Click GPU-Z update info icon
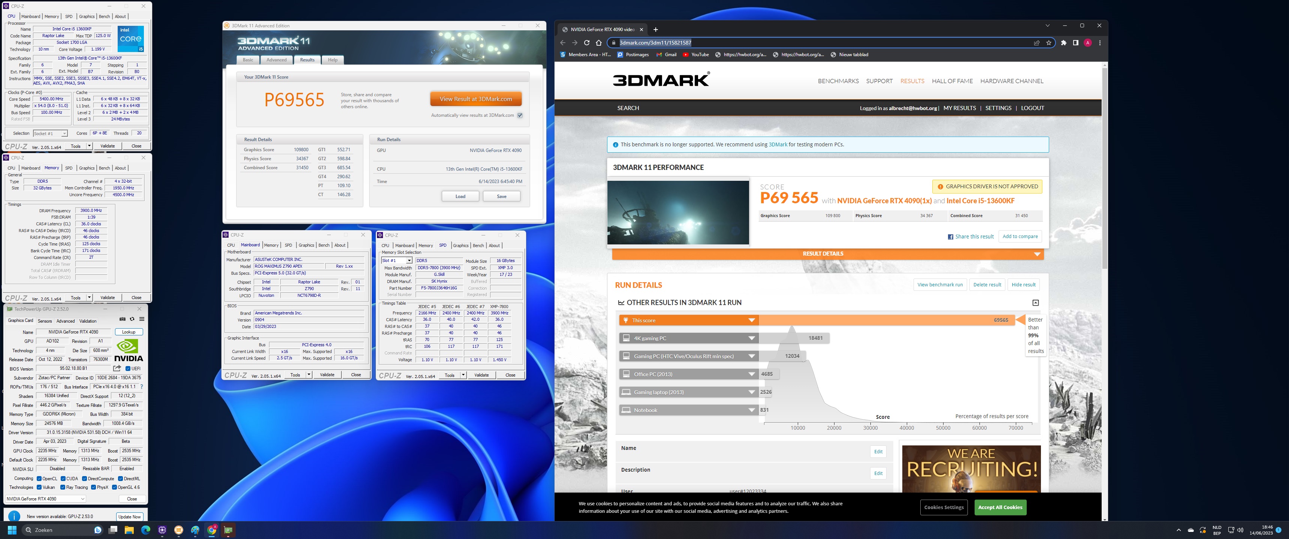1289x539 pixels. coord(14,517)
